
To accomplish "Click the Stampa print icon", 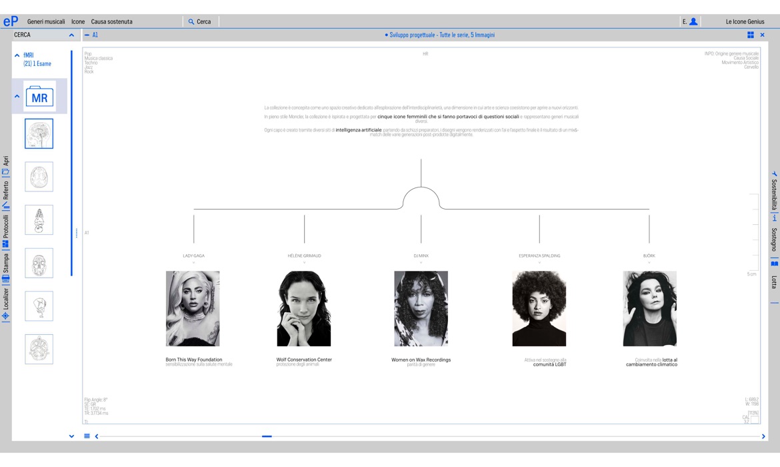I will (5, 280).
